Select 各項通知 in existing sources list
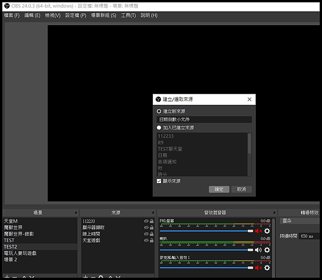The height and width of the screenshot is (280, 322). (202, 162)
